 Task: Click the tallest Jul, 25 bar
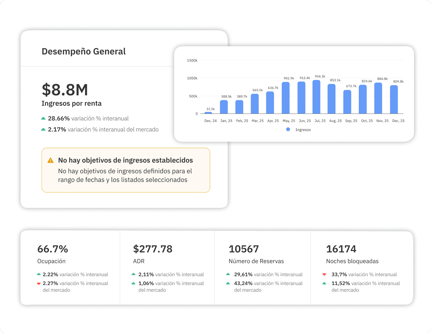pyautogui.click(x=316, y=97)
